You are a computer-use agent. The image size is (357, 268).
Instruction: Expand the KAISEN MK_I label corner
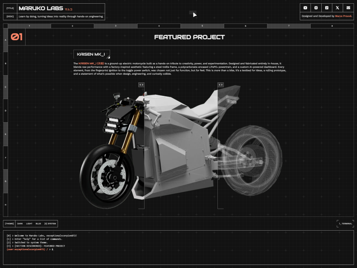tap(108, 57)
